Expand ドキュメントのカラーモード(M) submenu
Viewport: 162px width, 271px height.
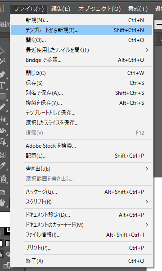(x=81, y=225)
